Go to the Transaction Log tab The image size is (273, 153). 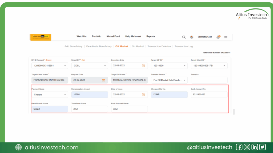coord(183,46)
